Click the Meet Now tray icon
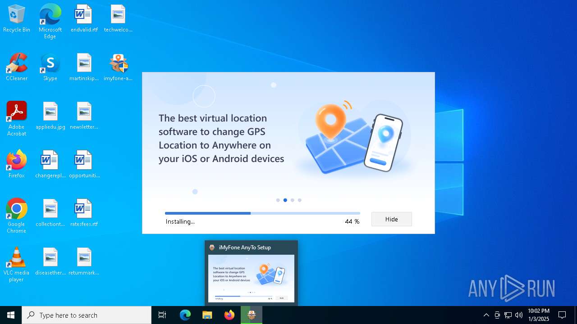577x324 pixels. click(x=497, y=315)
